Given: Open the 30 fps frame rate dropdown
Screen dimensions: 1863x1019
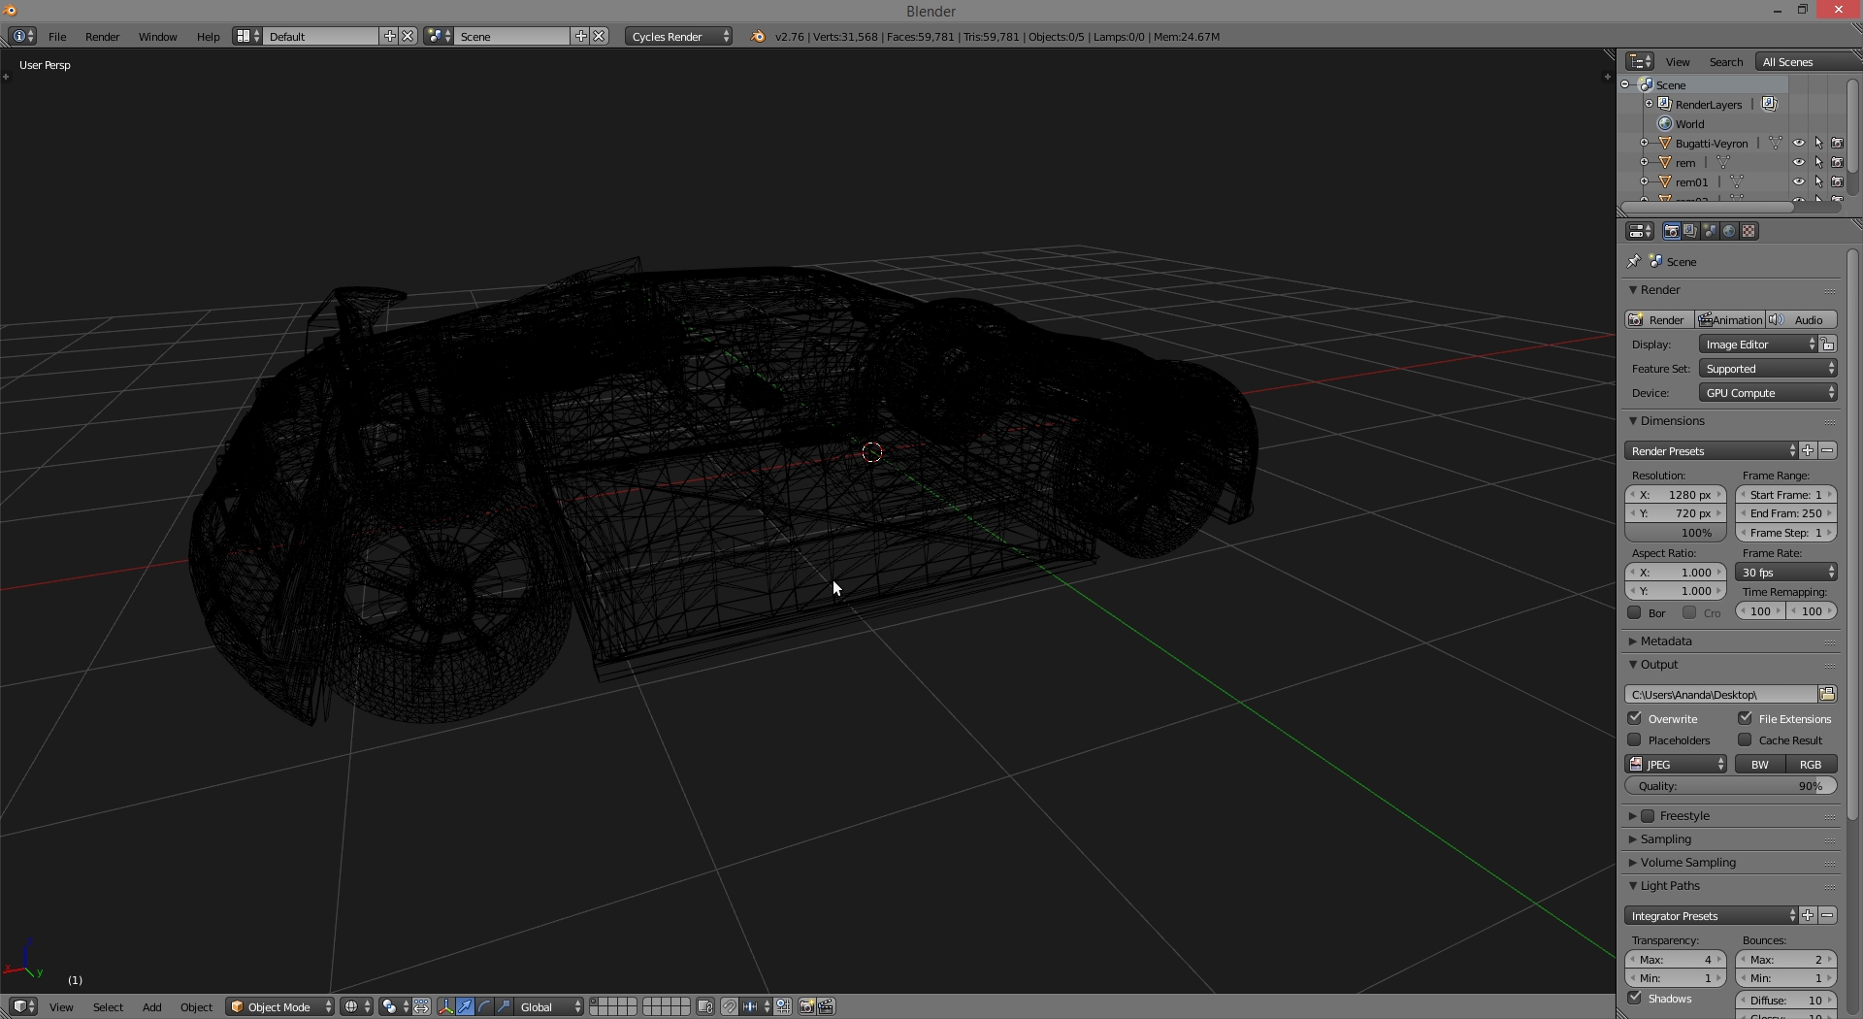Looking at the screenshot, I should coord(1786,572).
